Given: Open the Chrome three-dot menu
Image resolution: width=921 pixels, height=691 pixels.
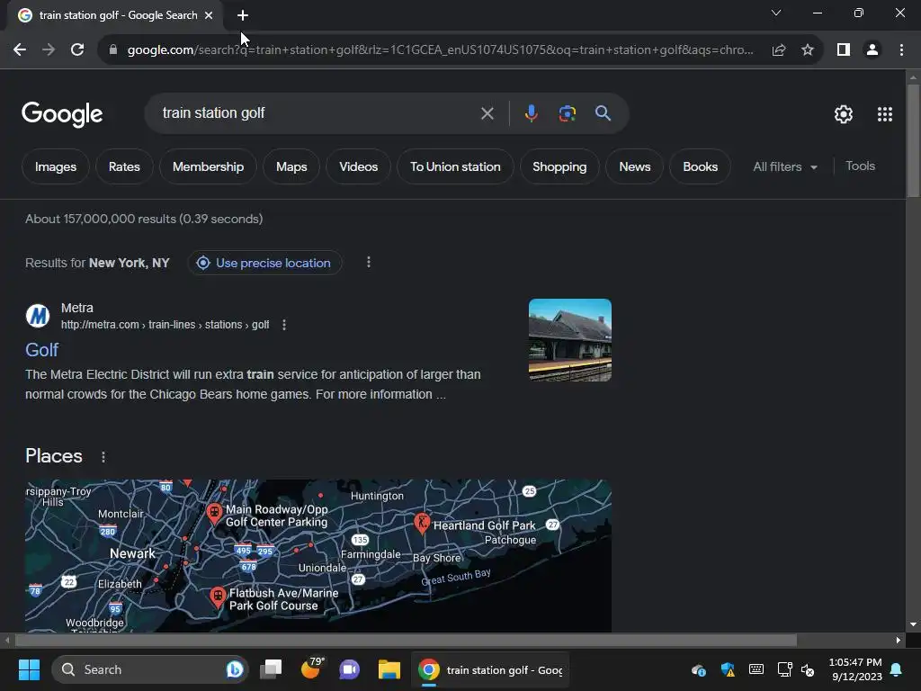Looking at the screenshot, I should click(x=901, y=50).
